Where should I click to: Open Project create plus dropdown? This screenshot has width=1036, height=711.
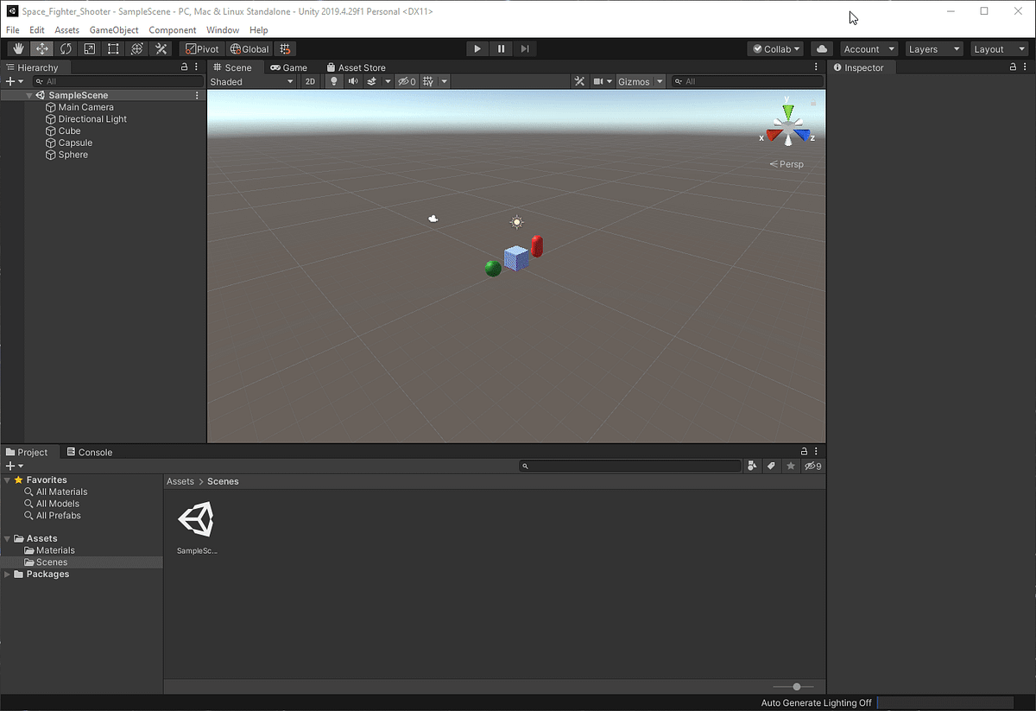tap(15, 466)
